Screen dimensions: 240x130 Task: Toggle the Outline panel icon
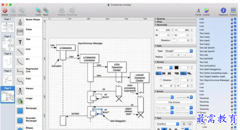[x=233, y=10]
